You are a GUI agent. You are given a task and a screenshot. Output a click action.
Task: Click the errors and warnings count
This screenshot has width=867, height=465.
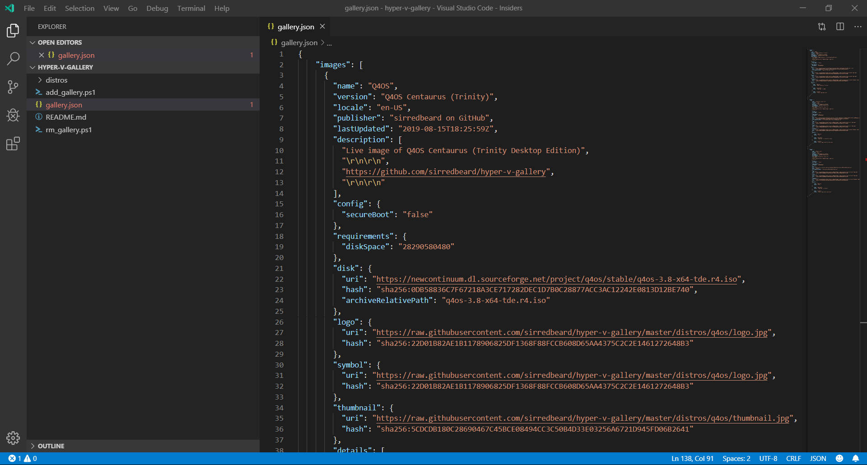(23, 458)
